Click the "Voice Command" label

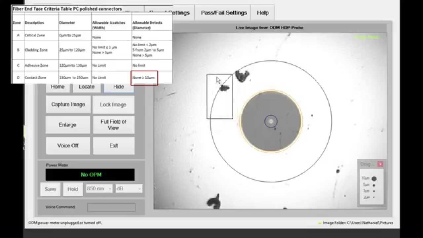[60, 207]
